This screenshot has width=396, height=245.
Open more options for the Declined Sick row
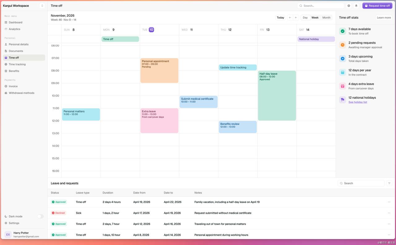click(389, 213)
